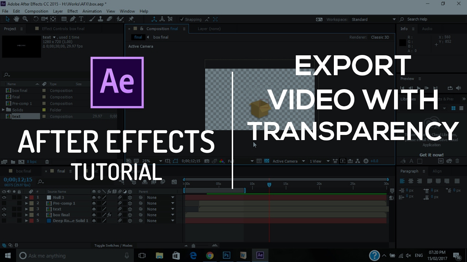The image size is (467, 262).
Task: Click the Reset Exposure icon
Action: pyautogui.click(x=366, y=161)
